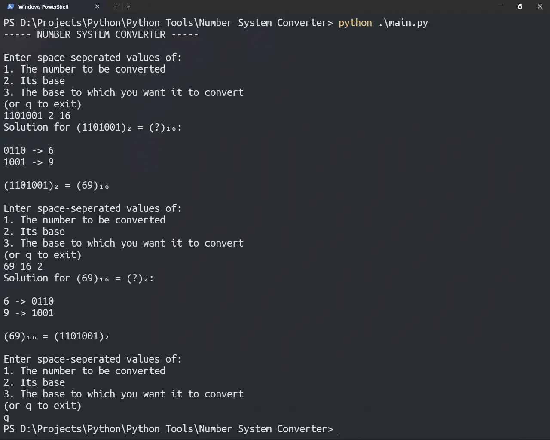Viewport: 550px width, 440px height.
Task: Expand the new tab profile dropdown
Action: point(128,6)
